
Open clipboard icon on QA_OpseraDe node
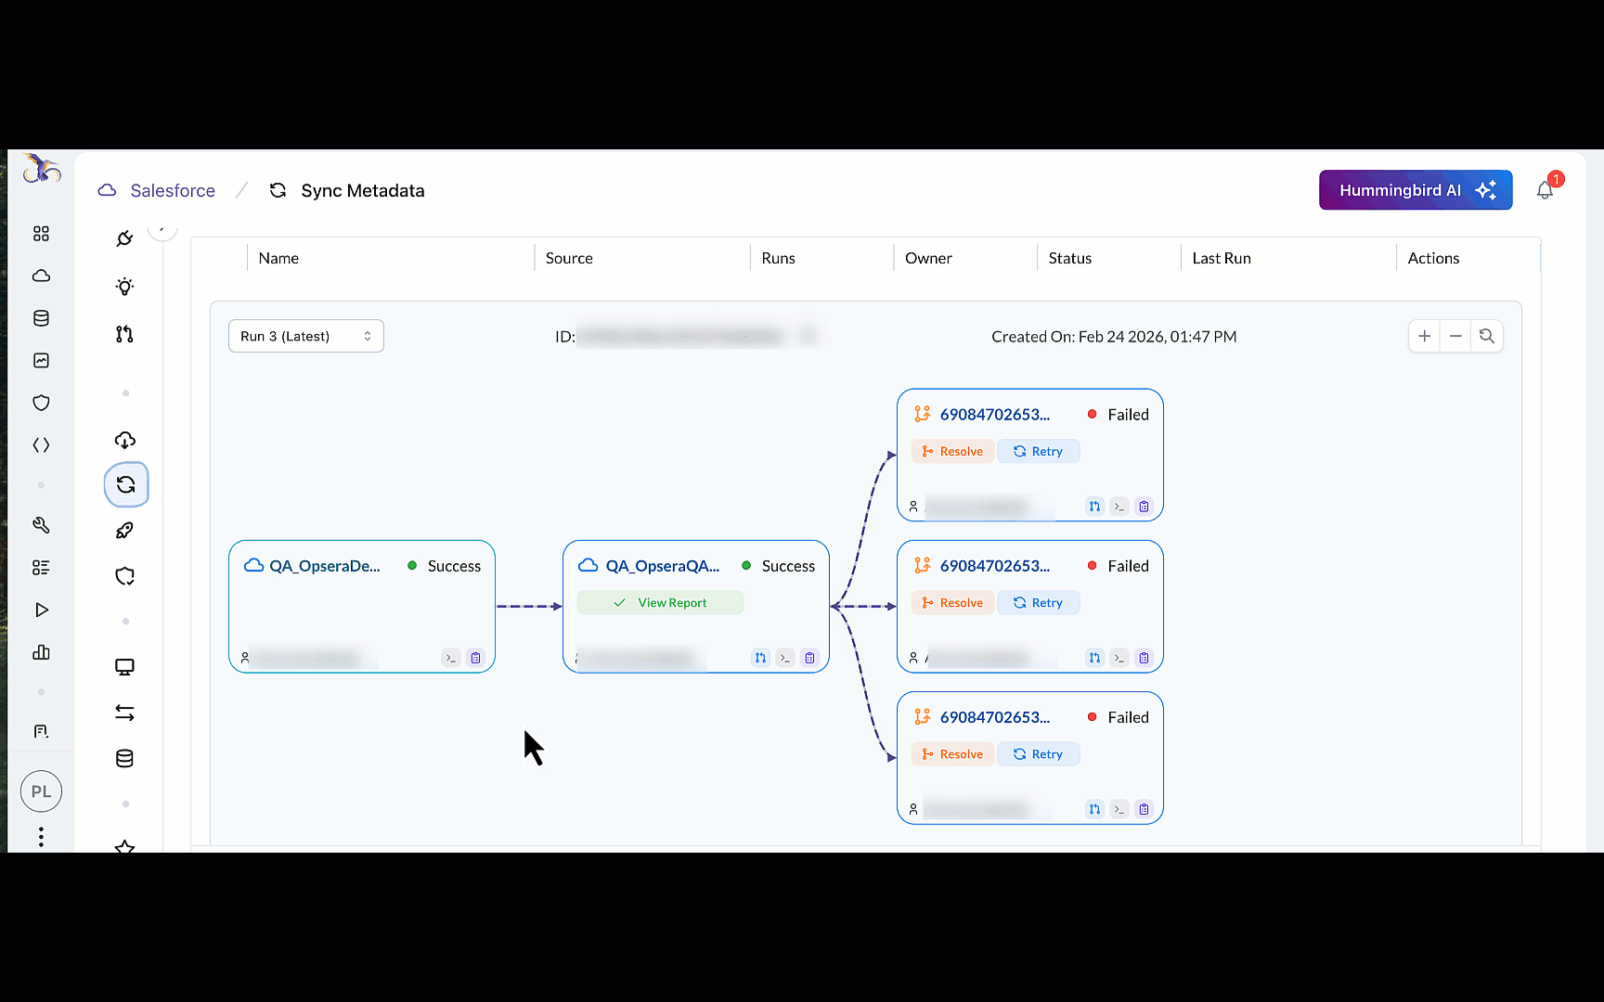click(x=475, y=658)
